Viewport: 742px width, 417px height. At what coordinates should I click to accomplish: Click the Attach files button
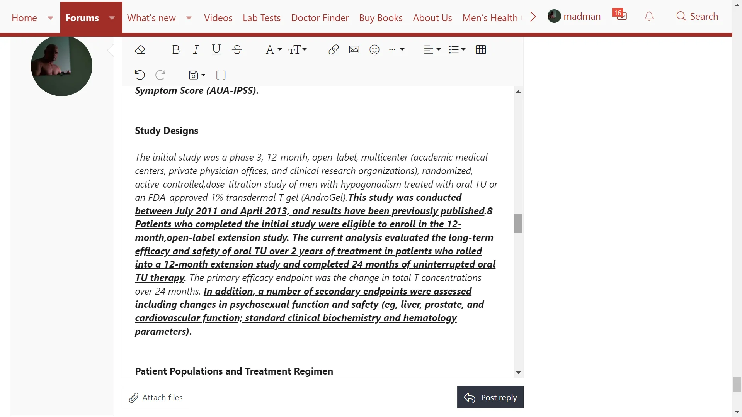[155, 397]
